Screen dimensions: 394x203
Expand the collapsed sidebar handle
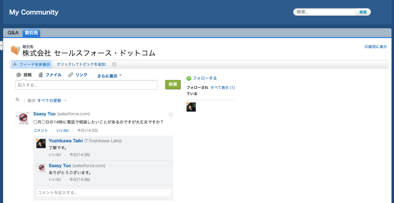tap(1, 46)
